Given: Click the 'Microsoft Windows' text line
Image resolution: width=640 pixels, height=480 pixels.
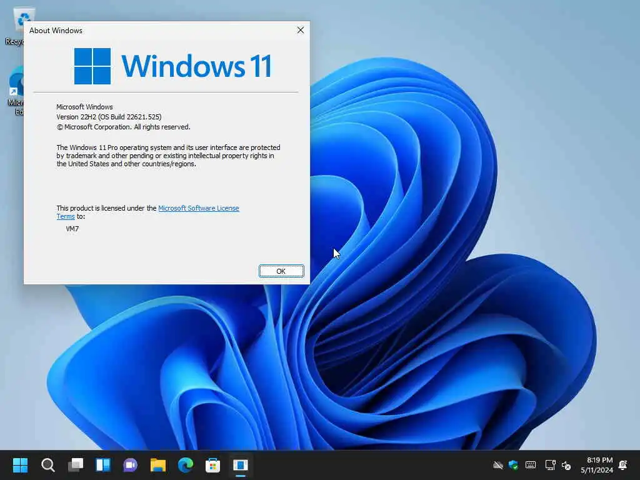Looking at the screenshot, I should 84,107.
